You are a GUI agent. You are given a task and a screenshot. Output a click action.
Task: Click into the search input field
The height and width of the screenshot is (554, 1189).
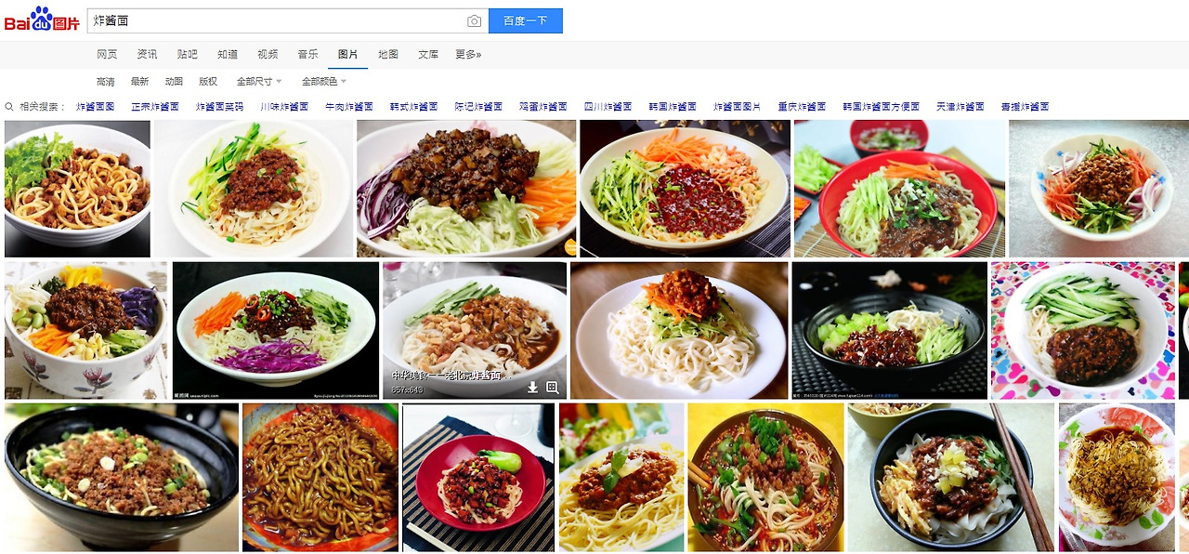276,21
